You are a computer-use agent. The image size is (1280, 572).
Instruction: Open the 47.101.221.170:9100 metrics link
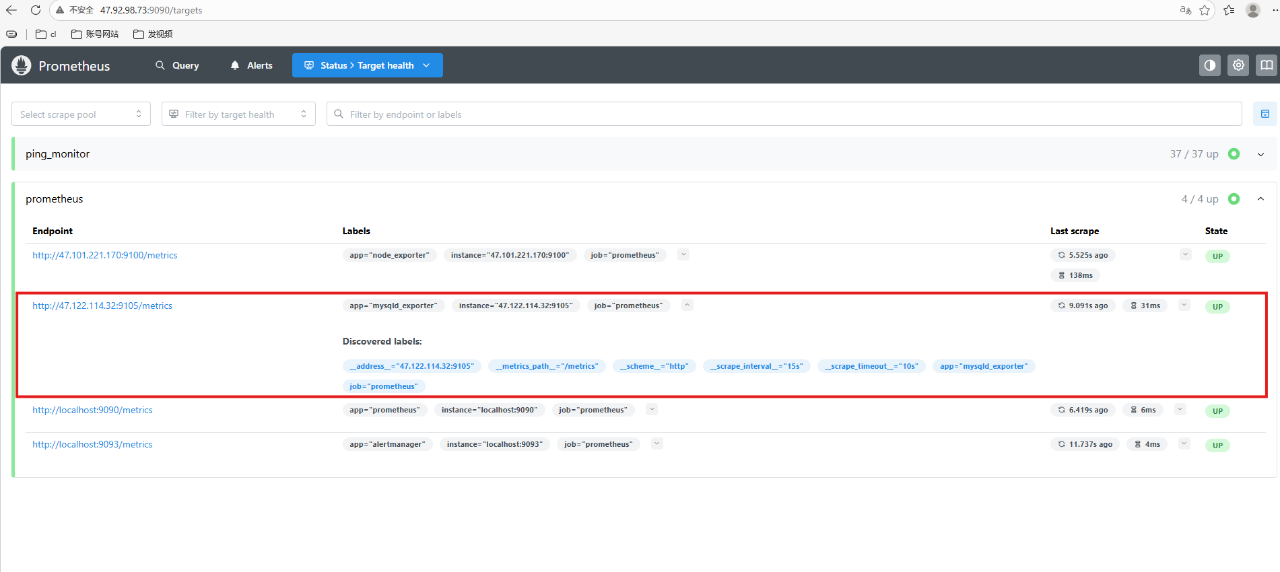coord(105,255)
